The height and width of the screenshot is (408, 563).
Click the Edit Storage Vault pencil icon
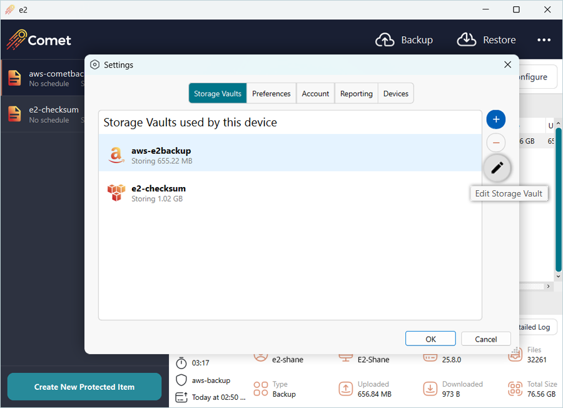point(497,168)
